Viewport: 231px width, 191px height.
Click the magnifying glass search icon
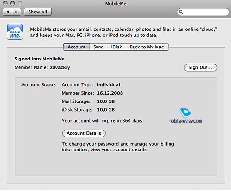tap(181, 12)
